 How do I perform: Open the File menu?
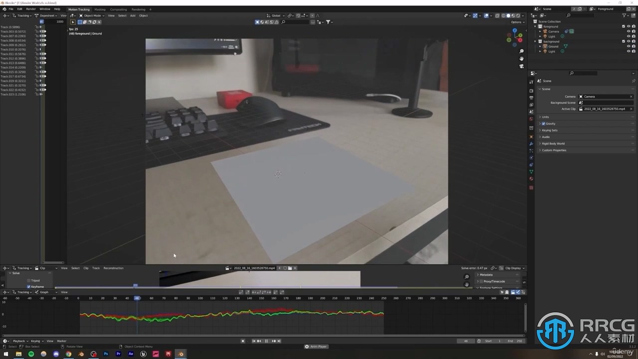pos(11,9)
